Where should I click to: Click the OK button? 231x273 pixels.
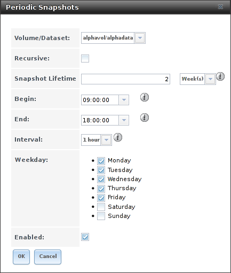pyautogui.click(x=21, y=256)
